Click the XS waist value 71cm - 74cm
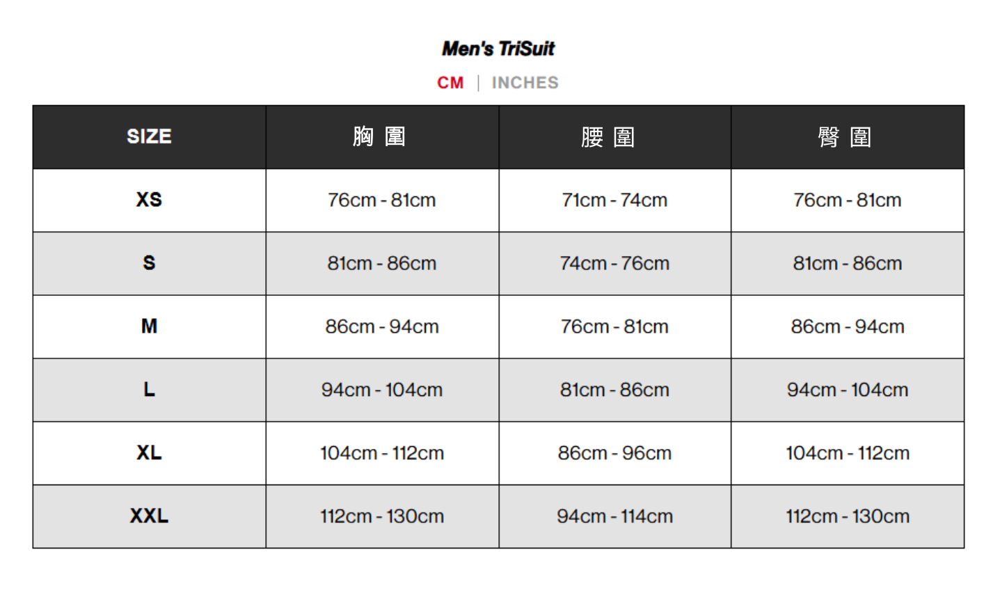 614,200
